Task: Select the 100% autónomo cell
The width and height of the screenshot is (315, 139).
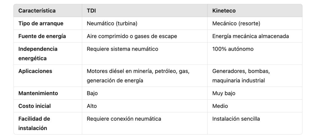Action: coord(233,49)
